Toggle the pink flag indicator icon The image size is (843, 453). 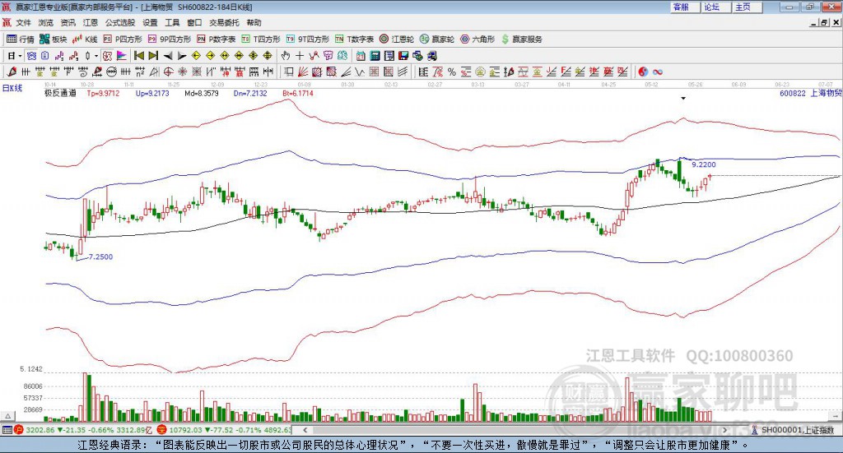122,56
